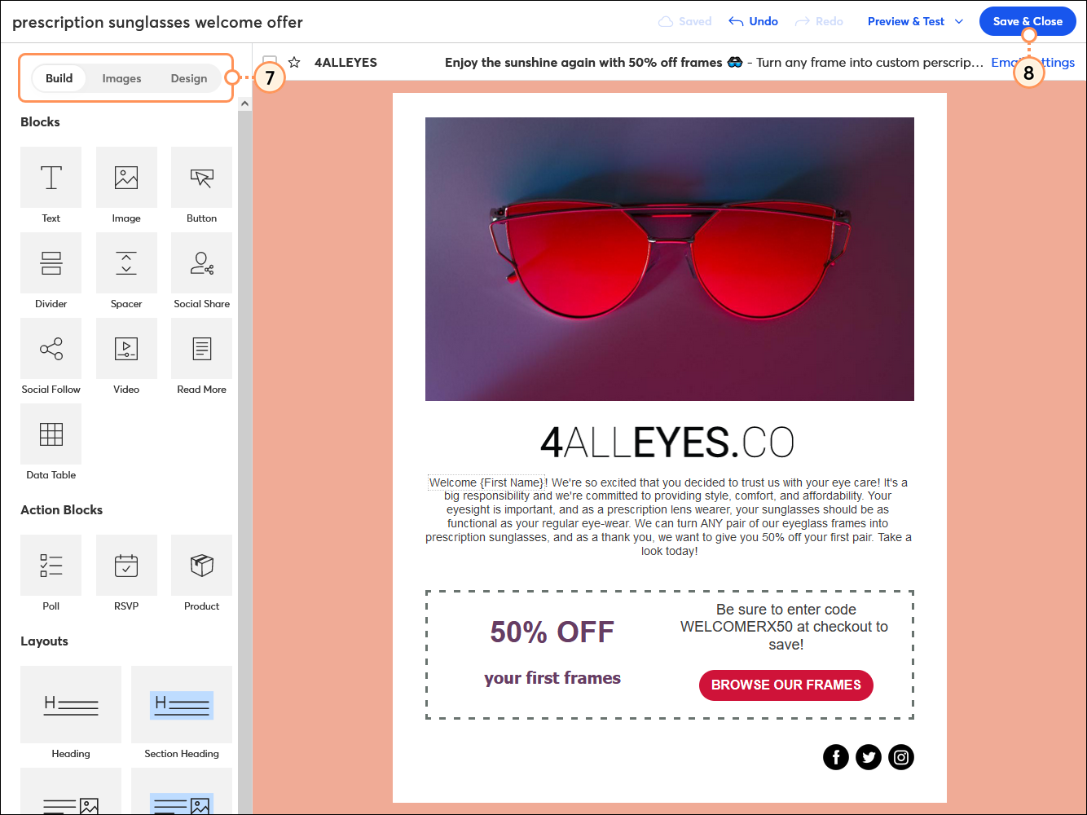
Task: Select the red sunglasses hero image
Action: (670, 259)
